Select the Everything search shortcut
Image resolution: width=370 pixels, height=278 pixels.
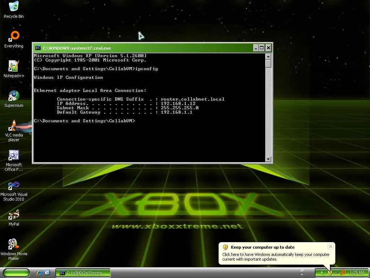pos(14,39)
